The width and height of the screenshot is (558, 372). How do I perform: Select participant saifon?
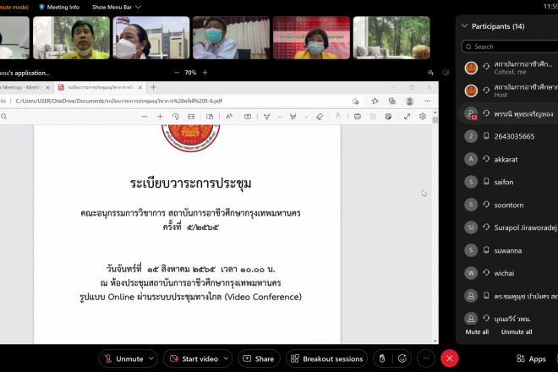(509, 182)
